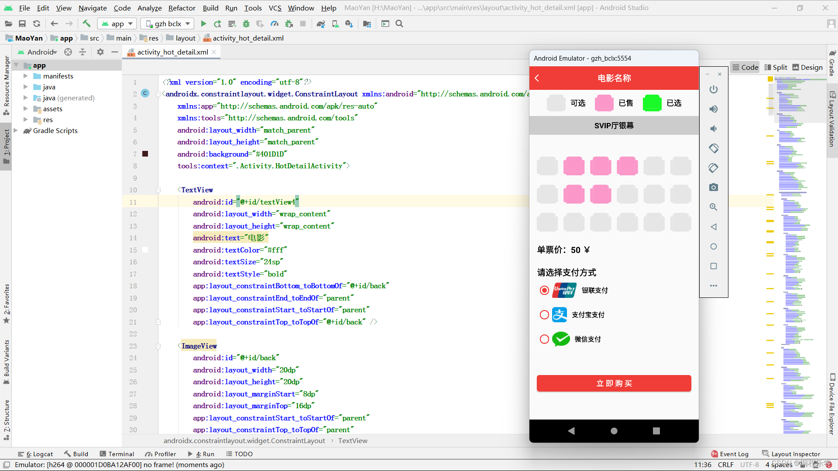Take emulator screenshot with camera icon

pyautogui.click(x=714, y=188)
